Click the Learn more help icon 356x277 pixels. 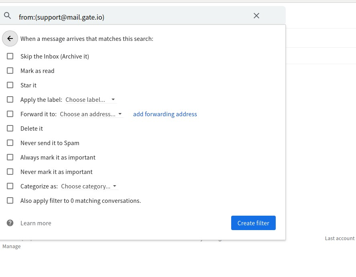10,223
